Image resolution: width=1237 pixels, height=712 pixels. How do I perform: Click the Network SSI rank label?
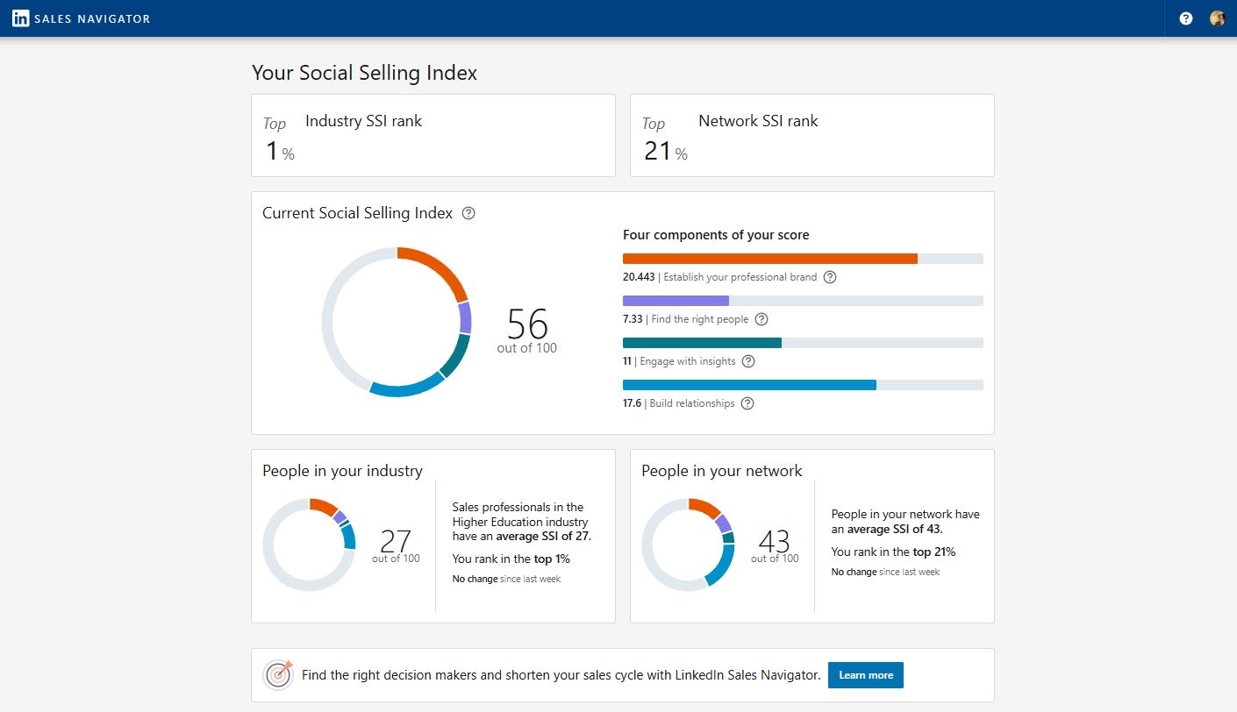click(x=758, y=121)
